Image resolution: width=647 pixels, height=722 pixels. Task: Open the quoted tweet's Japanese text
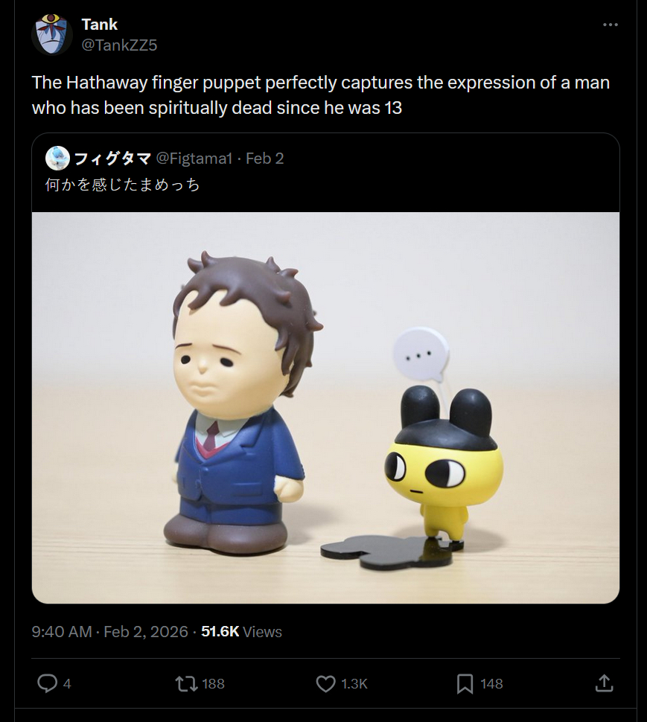point(123,185)
